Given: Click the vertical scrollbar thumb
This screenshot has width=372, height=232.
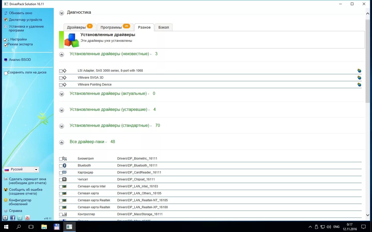Looking at the screenshot, I should tap(368, 61).
